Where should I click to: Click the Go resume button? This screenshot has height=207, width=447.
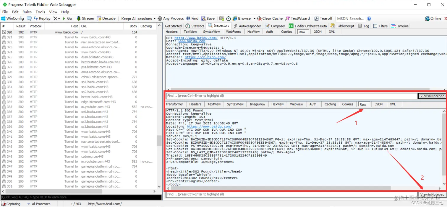pos(67,18)
